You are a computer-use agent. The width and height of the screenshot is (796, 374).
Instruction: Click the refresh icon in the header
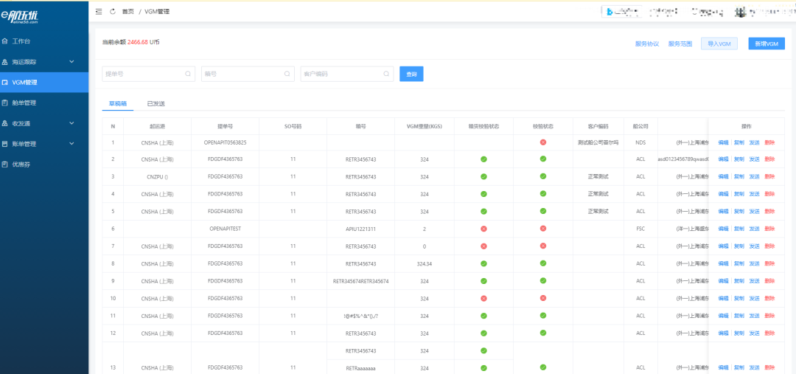coord(113,11)
